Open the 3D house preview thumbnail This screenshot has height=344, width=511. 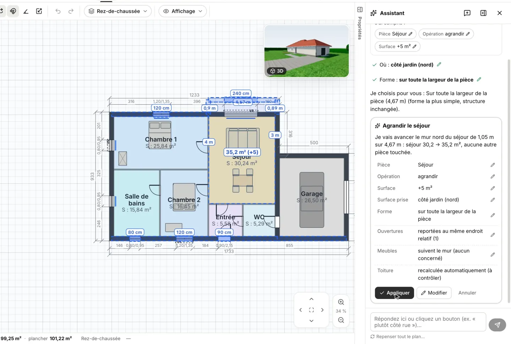pos(307,51)
